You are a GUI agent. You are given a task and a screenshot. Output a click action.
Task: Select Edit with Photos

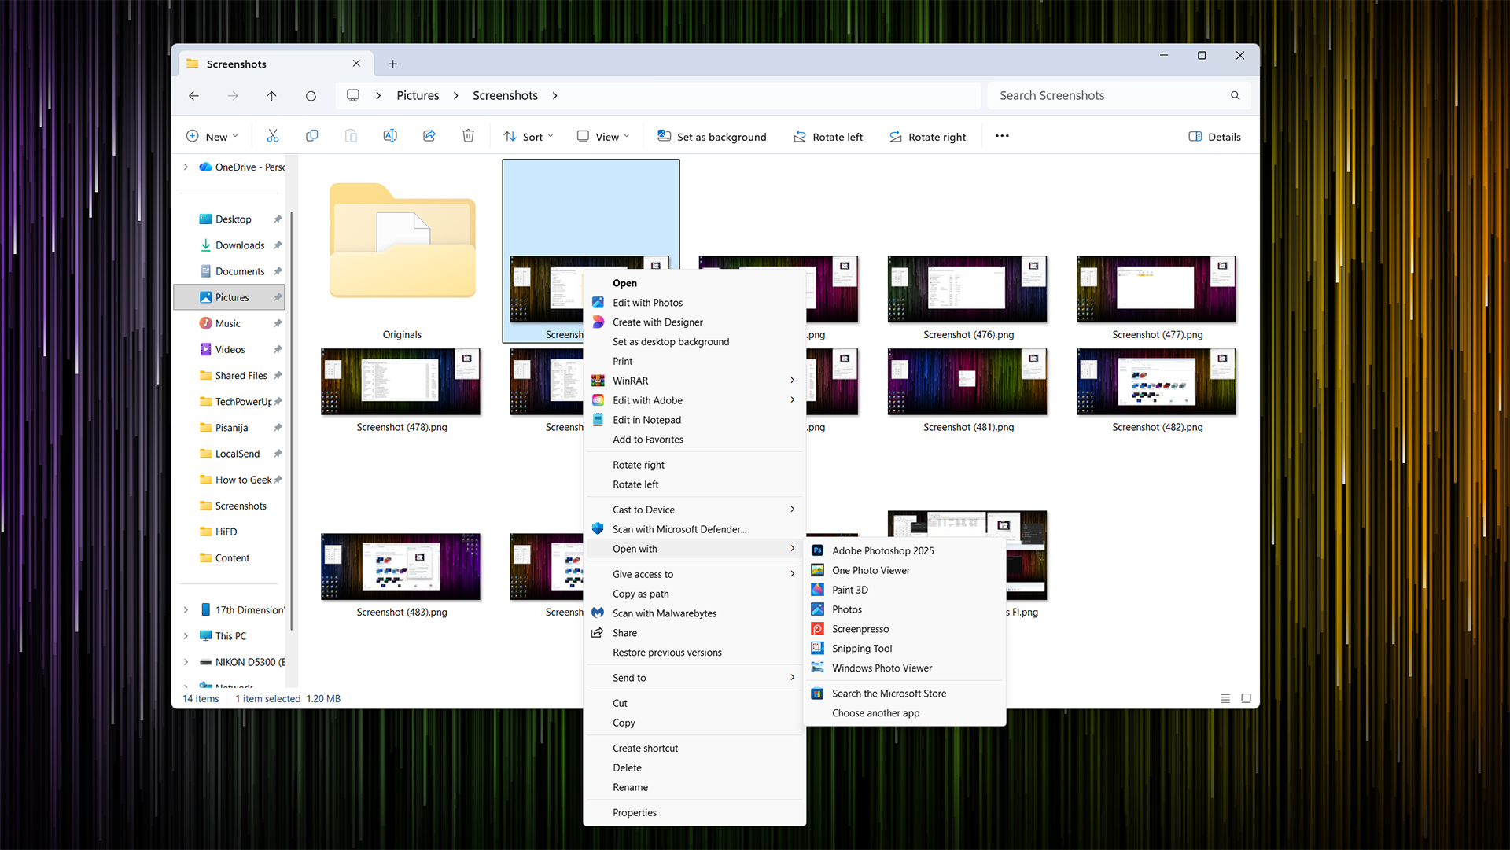[x=694, y=303]
